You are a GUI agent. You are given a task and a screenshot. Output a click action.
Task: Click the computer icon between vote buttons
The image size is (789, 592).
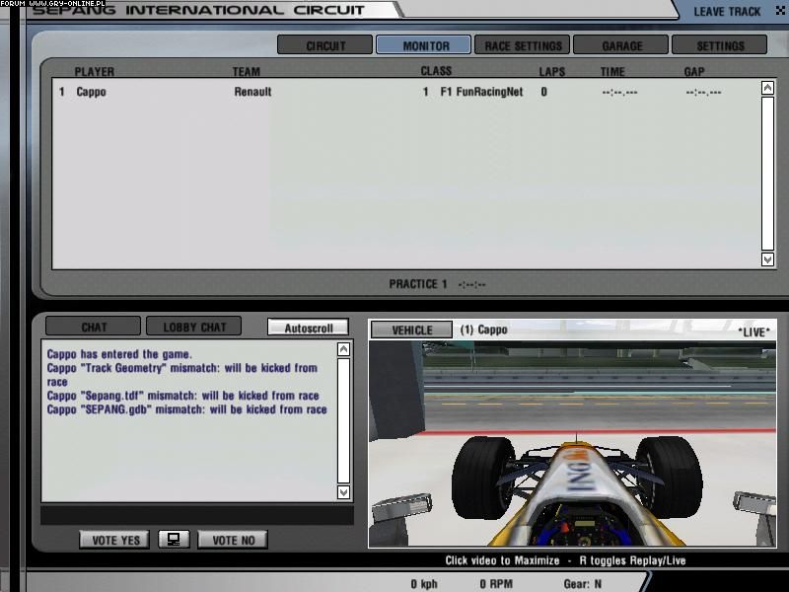point(174,540)
